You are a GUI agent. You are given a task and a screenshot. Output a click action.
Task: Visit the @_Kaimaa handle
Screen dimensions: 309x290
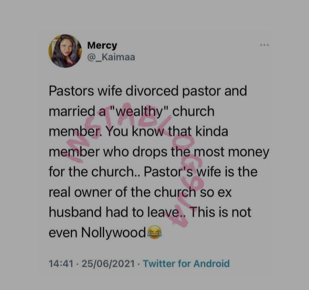(111, 56)
